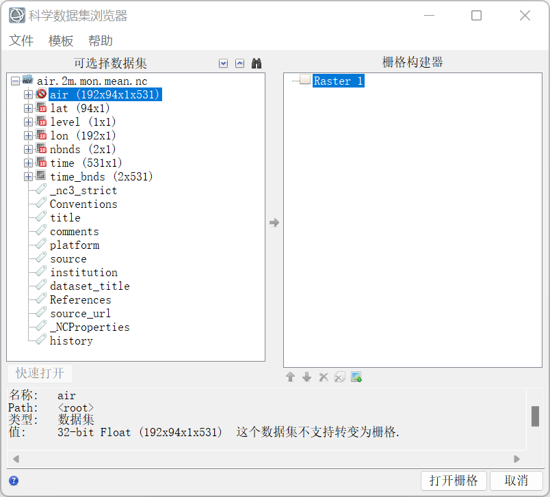
Task: Search datasets using the binoculars icon
Action: tap(256, 63)
